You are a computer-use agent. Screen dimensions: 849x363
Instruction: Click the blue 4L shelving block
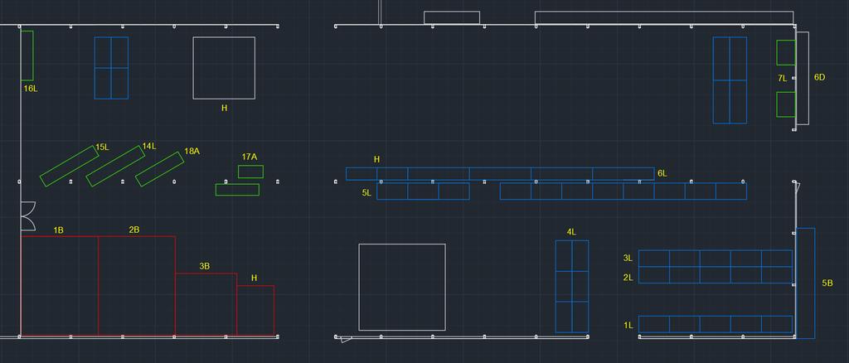tap(572, 287)
